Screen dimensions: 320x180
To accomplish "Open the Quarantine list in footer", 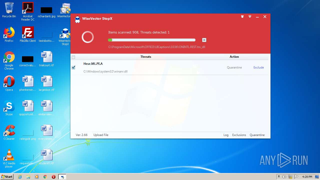I will tap(257, 135).
